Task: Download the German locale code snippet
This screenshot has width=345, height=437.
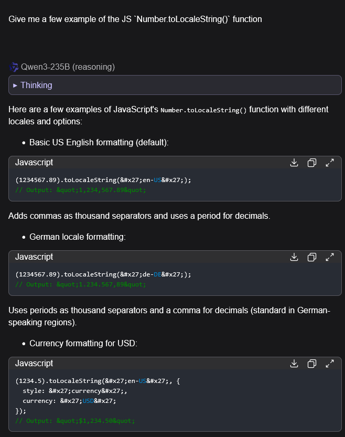Action: [x=294, y=257]
